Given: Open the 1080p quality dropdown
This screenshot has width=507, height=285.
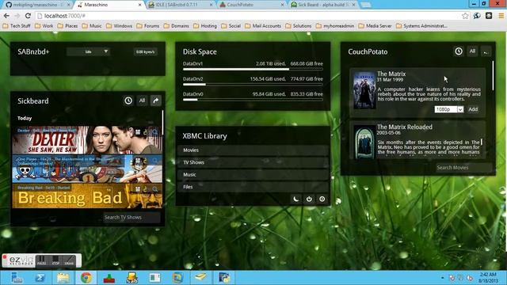Looking at the screenshot, I should point(449,109).
